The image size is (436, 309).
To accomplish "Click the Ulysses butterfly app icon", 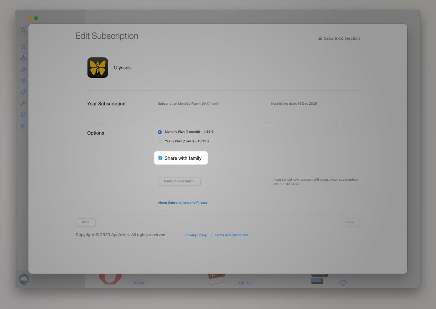I will (x=98, y=67).
